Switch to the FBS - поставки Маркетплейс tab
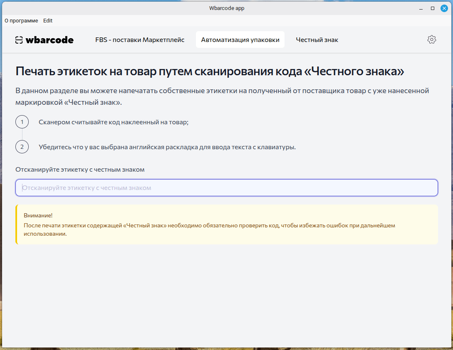 139,39
